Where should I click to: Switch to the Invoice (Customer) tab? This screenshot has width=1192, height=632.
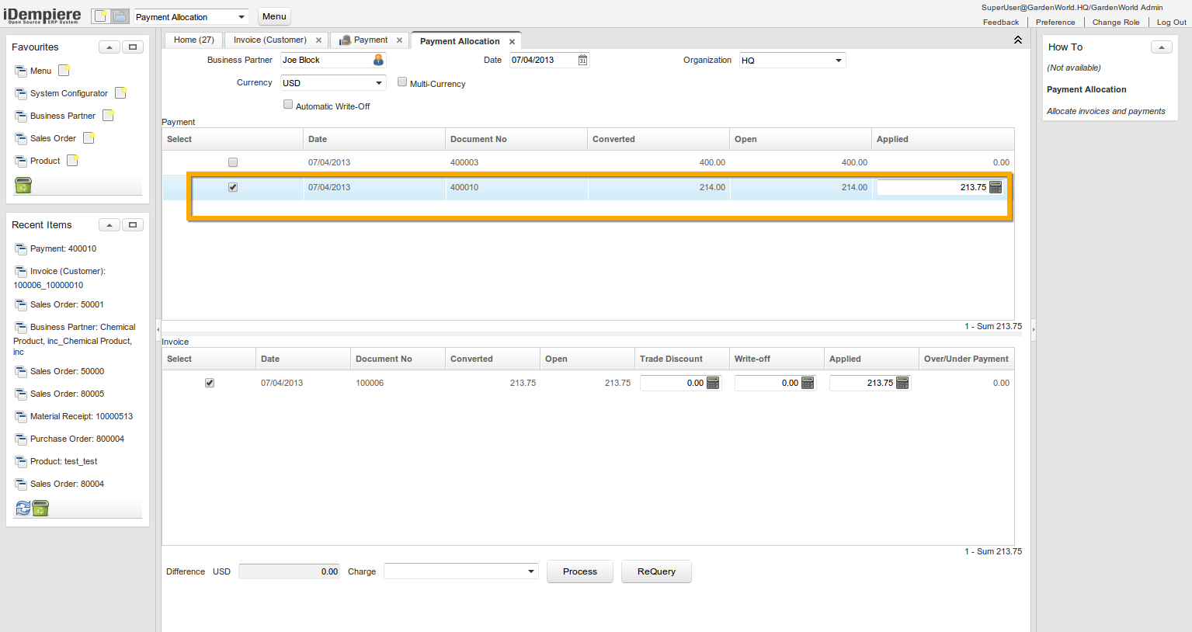coord(270,40)
